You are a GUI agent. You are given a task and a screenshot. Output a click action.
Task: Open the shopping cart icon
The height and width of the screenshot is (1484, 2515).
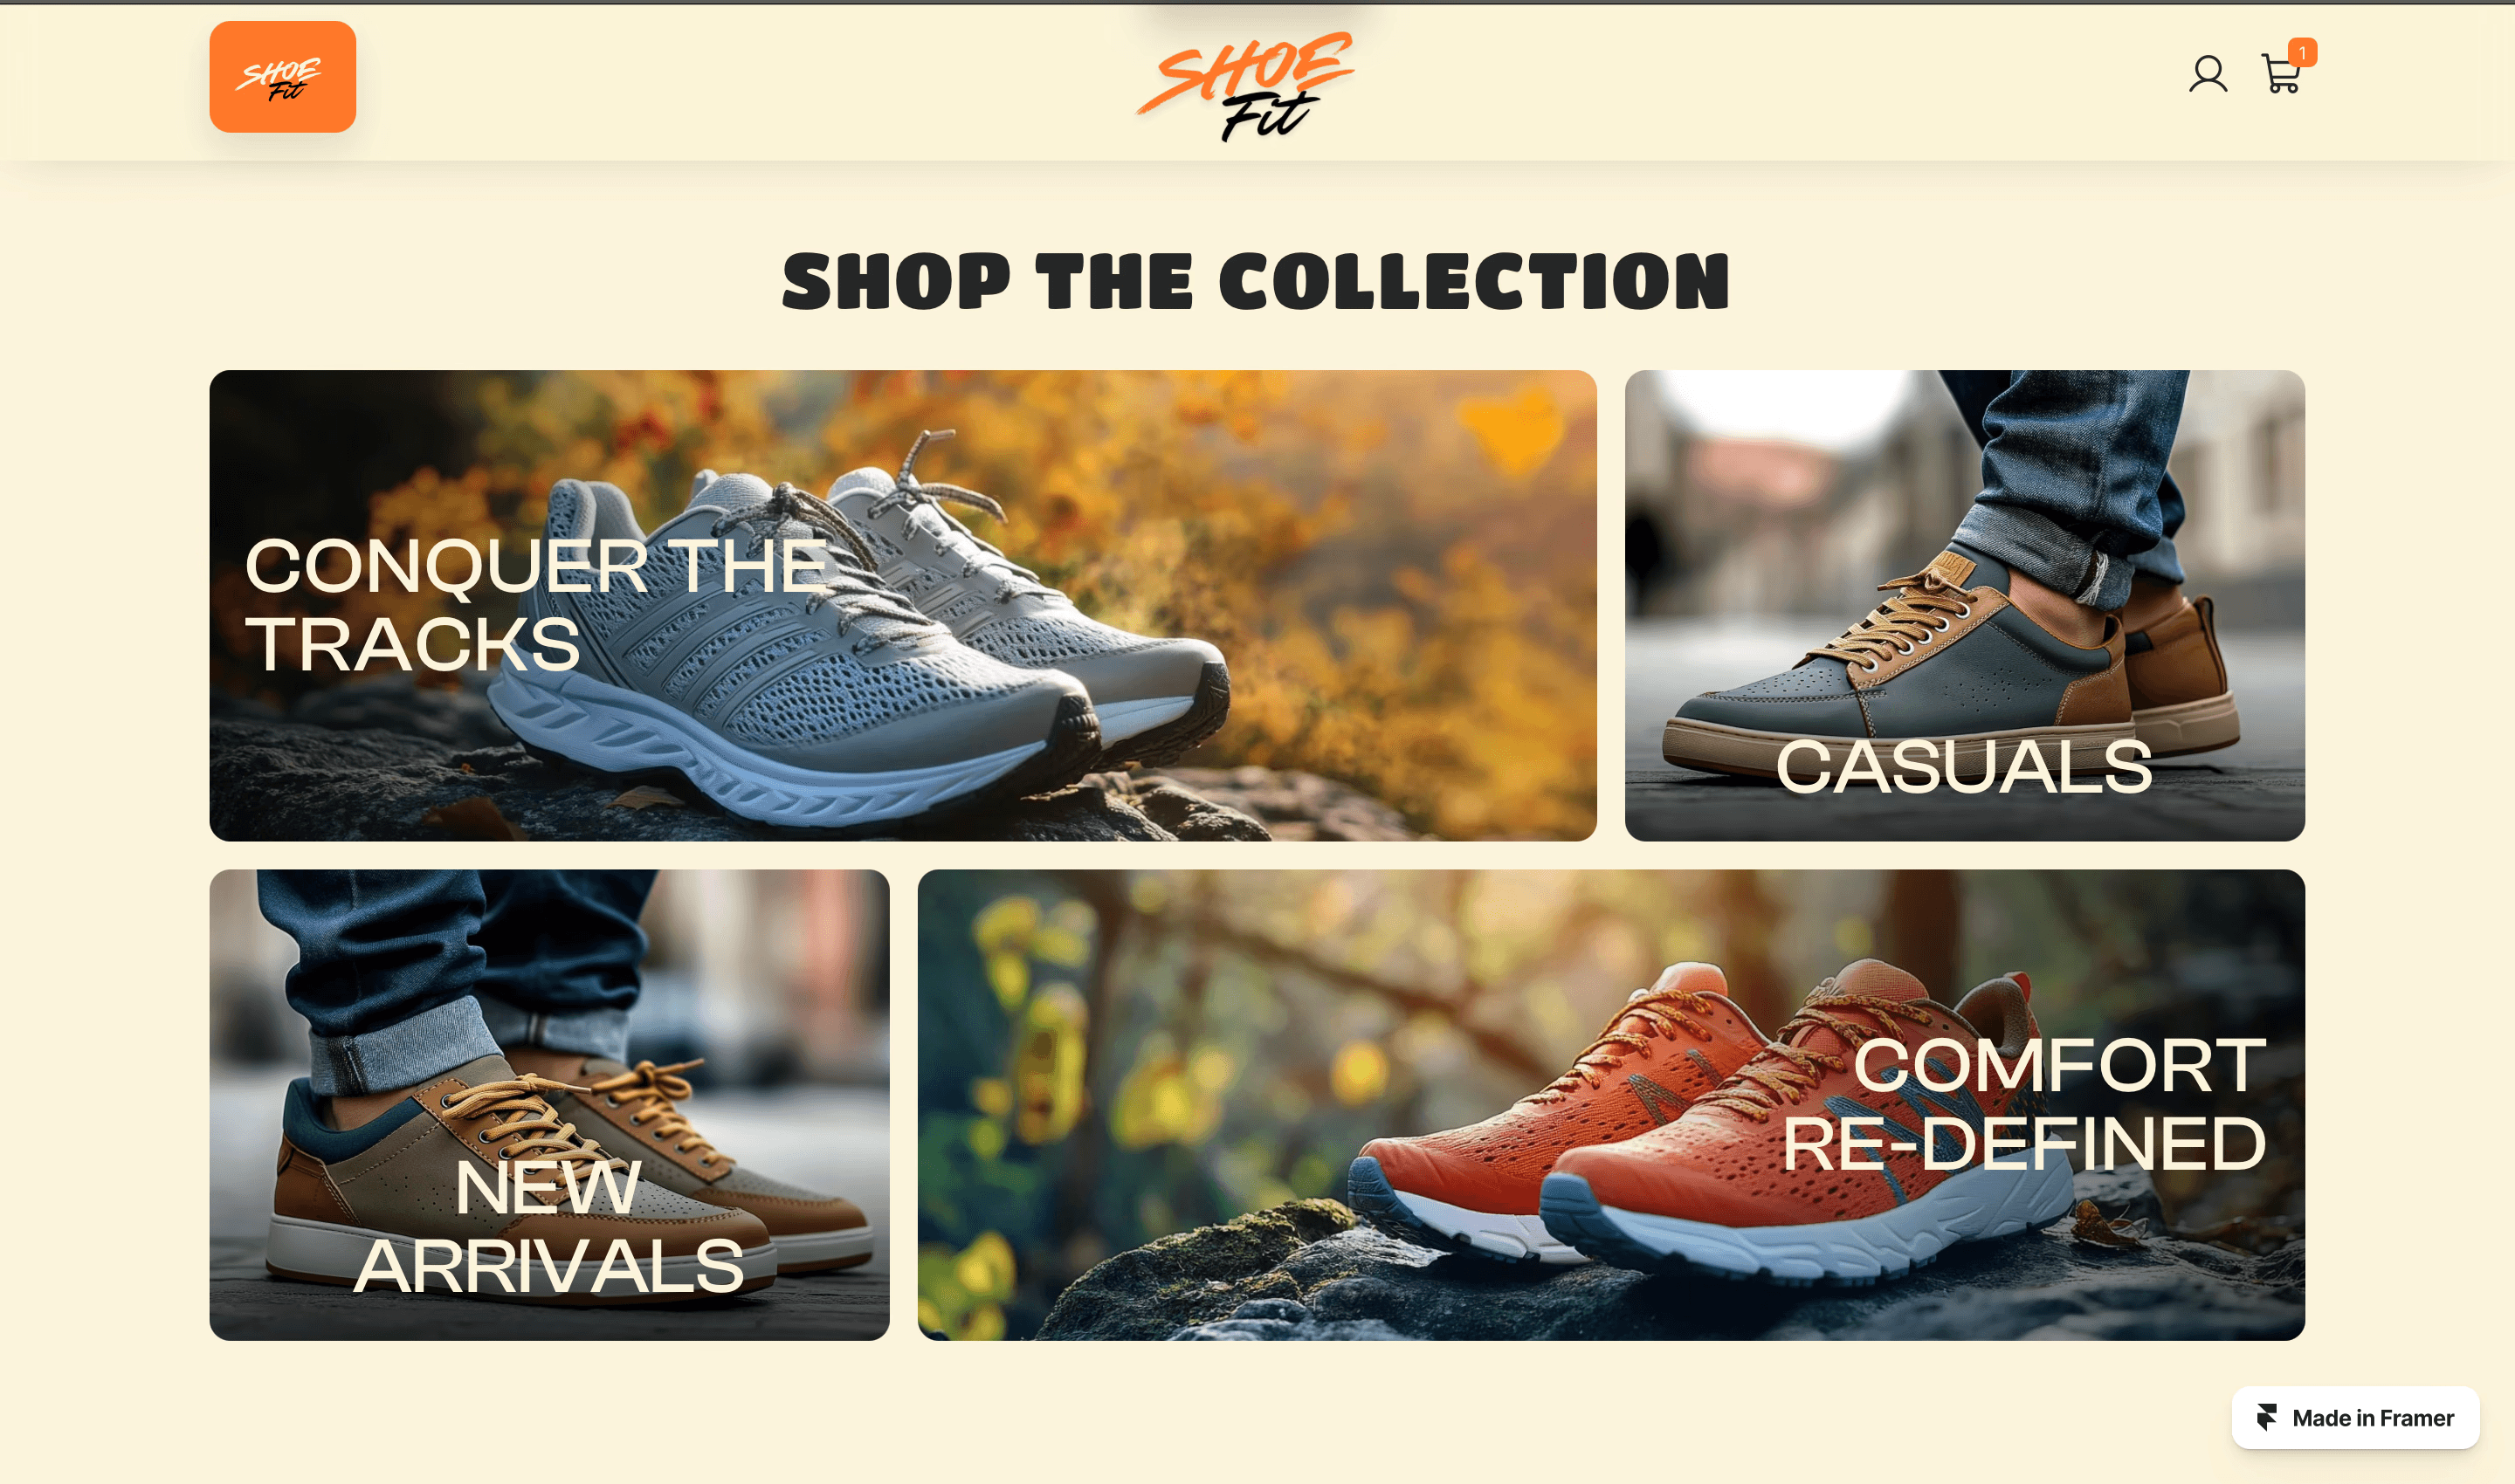2281,74
